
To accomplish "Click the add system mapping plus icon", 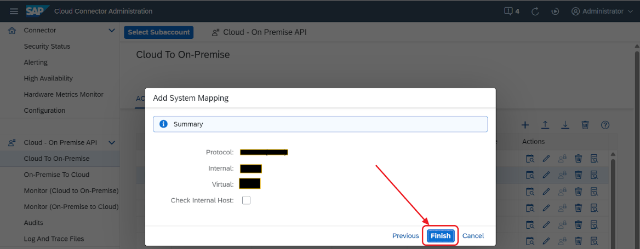I will (x=525, y=125).
